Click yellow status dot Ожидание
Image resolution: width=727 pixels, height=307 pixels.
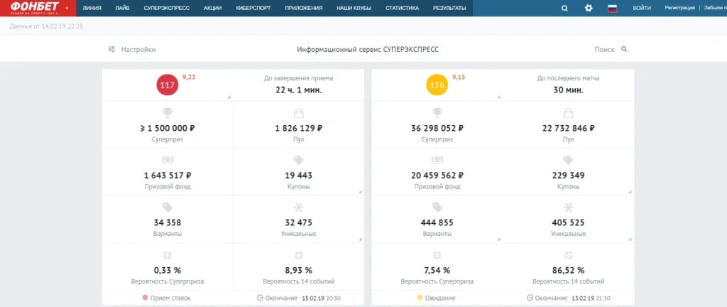point(420,298)
